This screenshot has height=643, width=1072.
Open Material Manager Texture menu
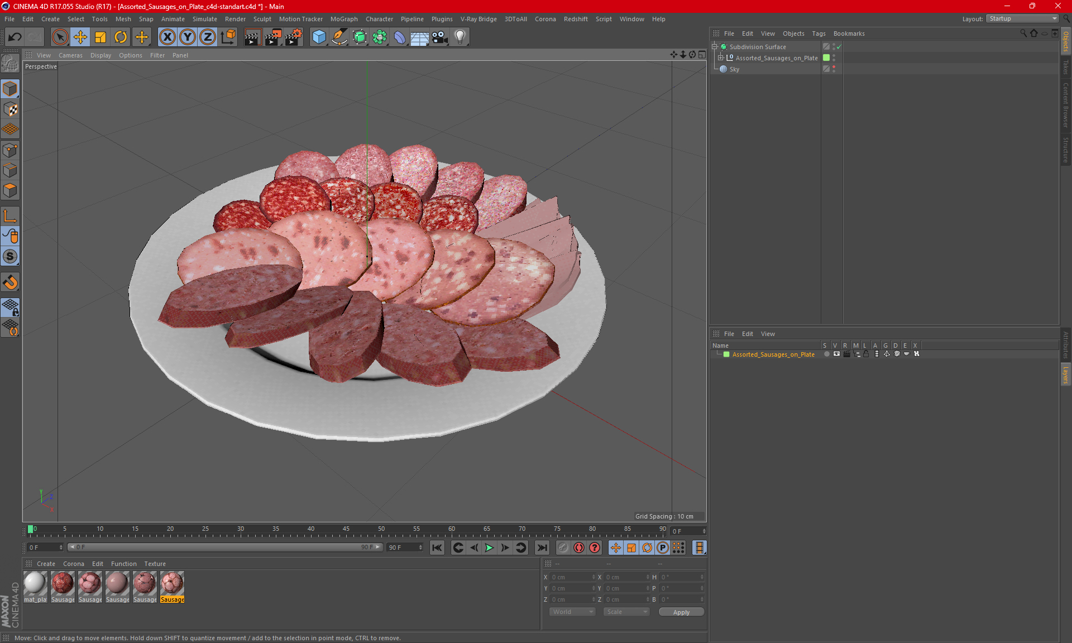[155, 564]
